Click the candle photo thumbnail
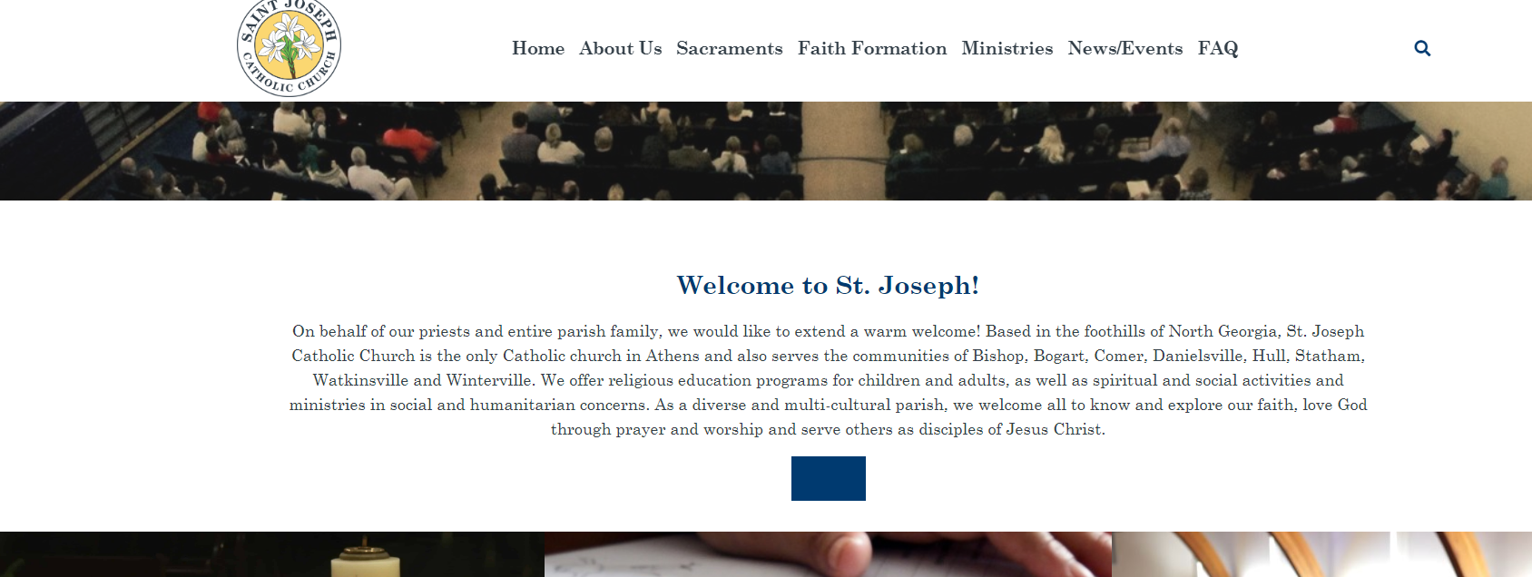The height and width of the screenshot is (577, 1532). pos(272,554)
